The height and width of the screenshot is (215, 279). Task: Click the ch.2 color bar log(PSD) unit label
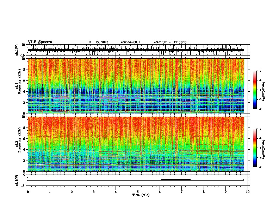(x=263, y=149)
